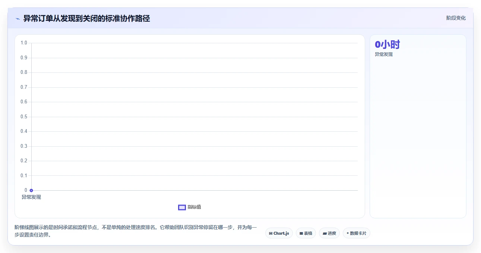
Task: Click the lightning icon beside the title
Action: click(x=18, y=19)
